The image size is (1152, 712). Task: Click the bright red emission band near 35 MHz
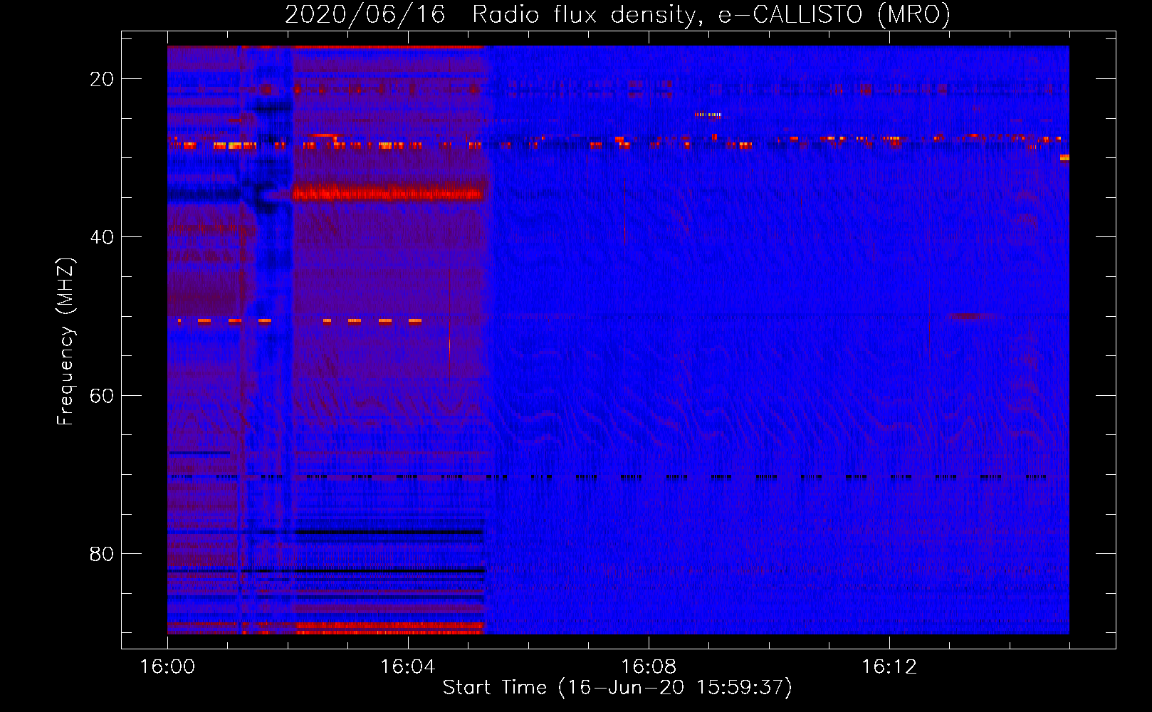coord(388,192)
